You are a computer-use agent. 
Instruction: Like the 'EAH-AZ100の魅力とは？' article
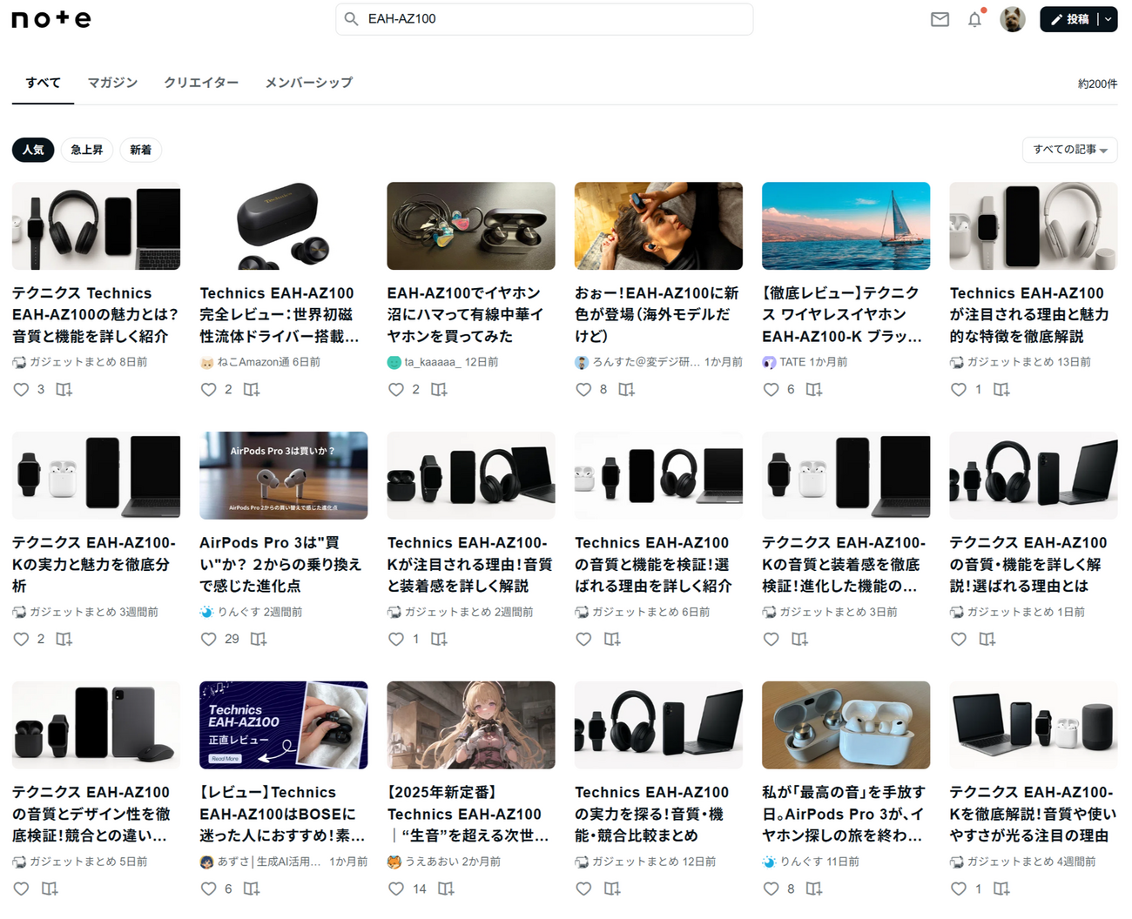tap(22, 390)
